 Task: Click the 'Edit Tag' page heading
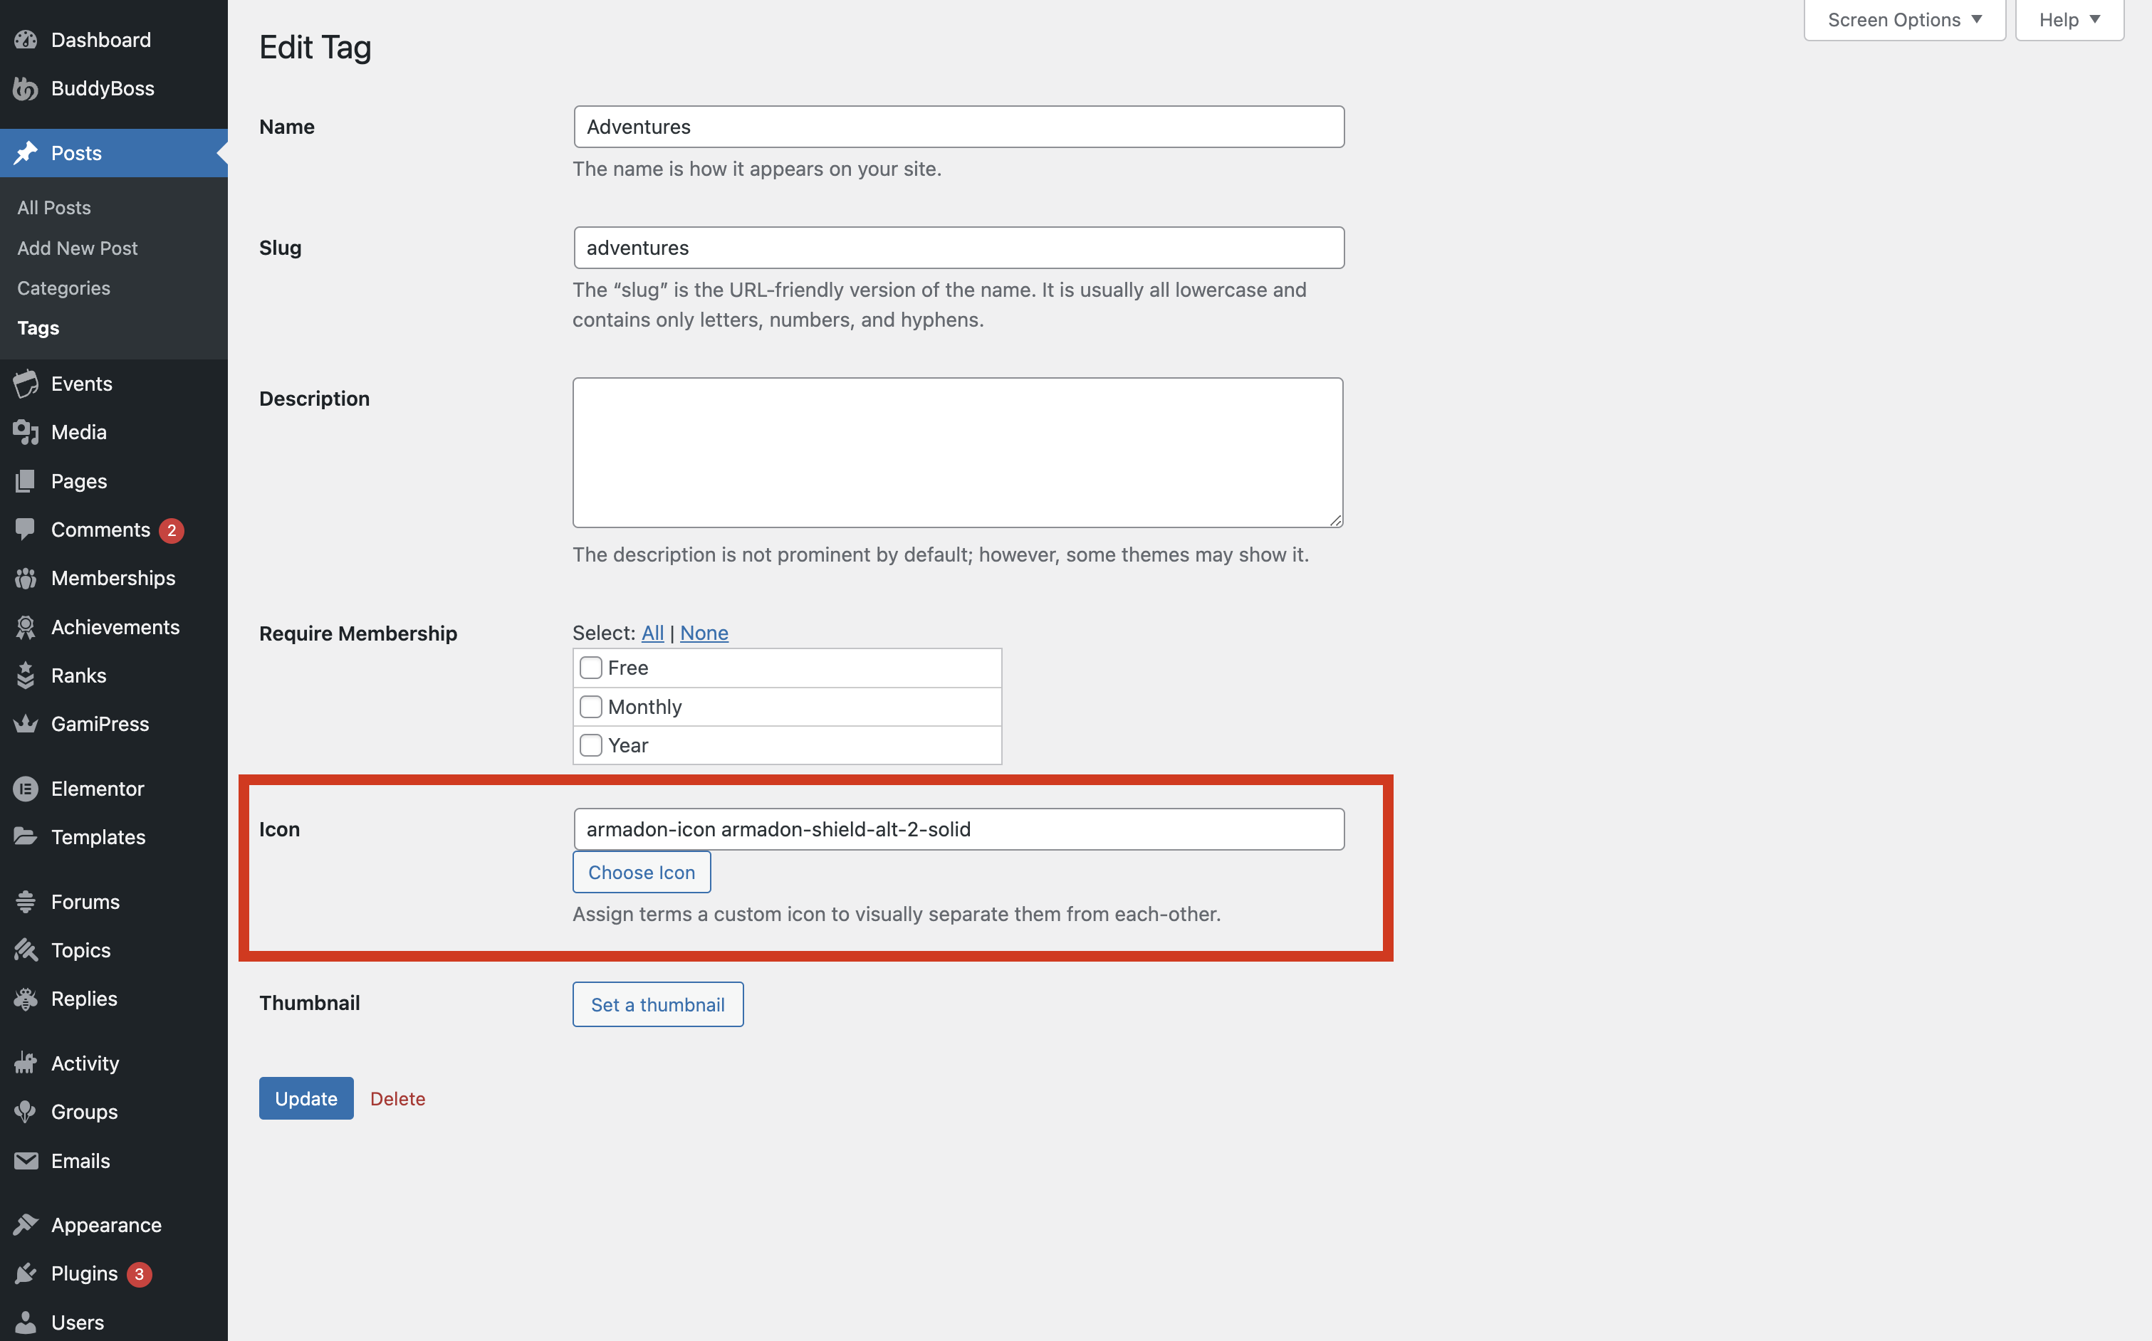(315, 47)
